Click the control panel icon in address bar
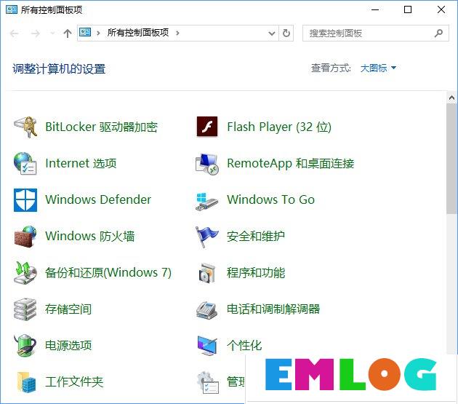 [x=85, y=32]
